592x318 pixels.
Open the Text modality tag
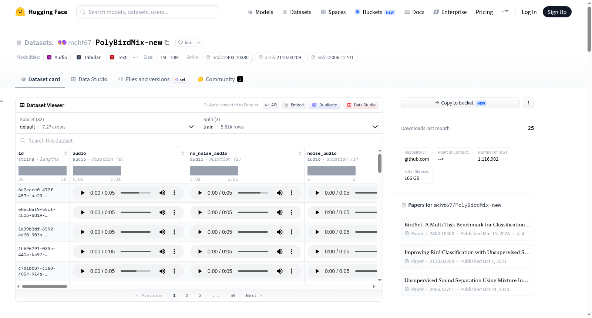pyautogui.click(x=118, y=57)
